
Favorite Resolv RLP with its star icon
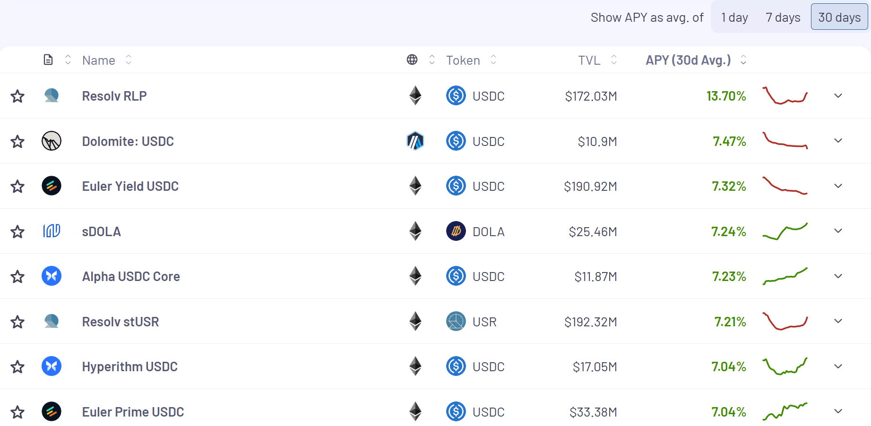[17, 96]
